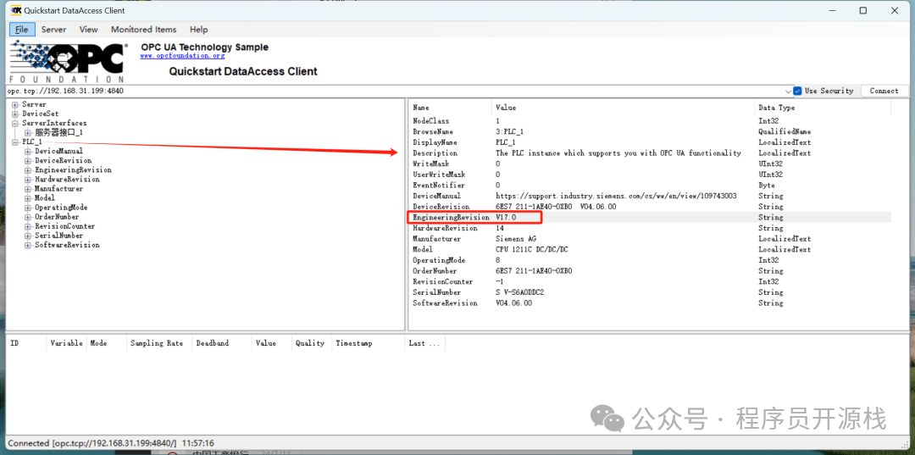915x455 pixels.
Task: Select the CPU 1211C DC/DC/DC value
Action: (x=530, y=249)
